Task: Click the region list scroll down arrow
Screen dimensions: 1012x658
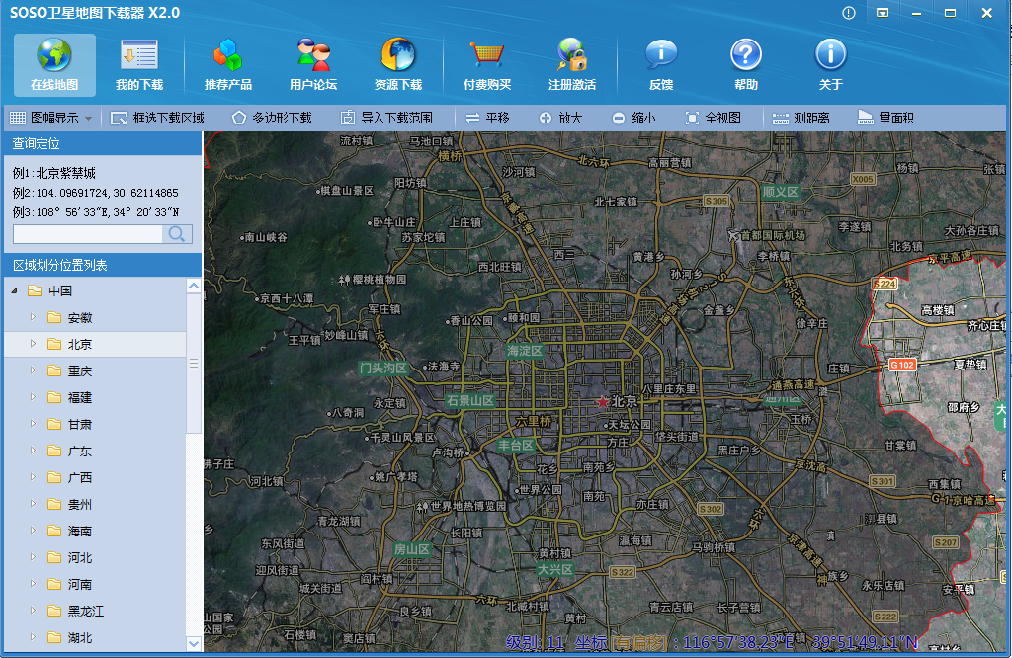Action: (194, 643)
